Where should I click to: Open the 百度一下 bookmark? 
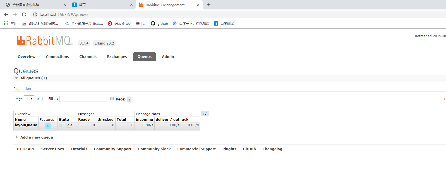[x=191, y=23]
